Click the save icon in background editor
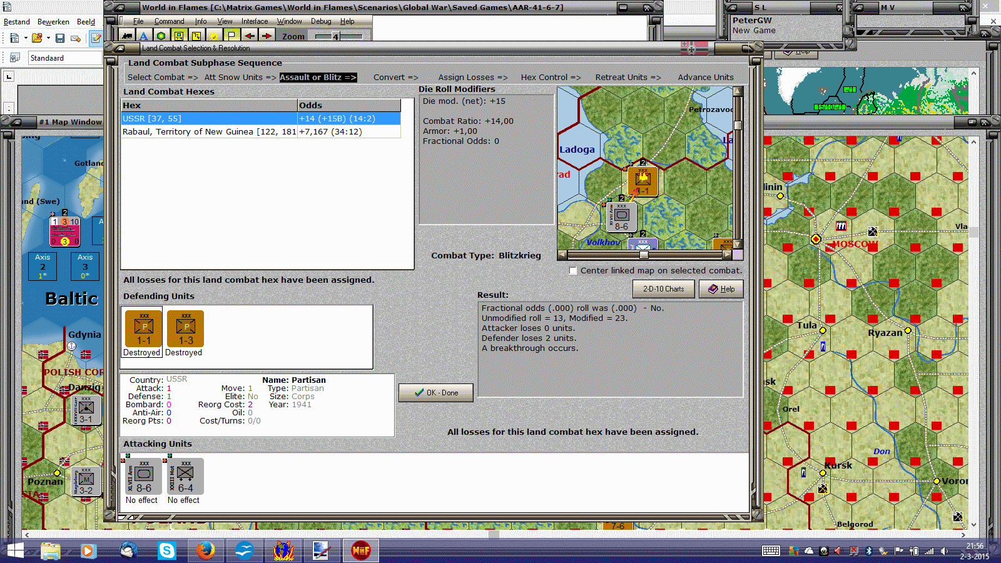This screenshot has width=1001, height=563. tap(60, 38)
